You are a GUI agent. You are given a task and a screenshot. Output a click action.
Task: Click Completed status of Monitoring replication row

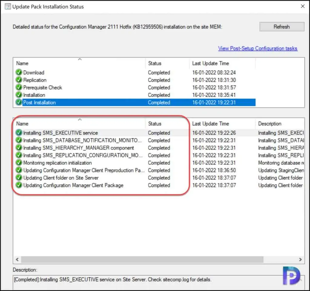coord(159,163)
